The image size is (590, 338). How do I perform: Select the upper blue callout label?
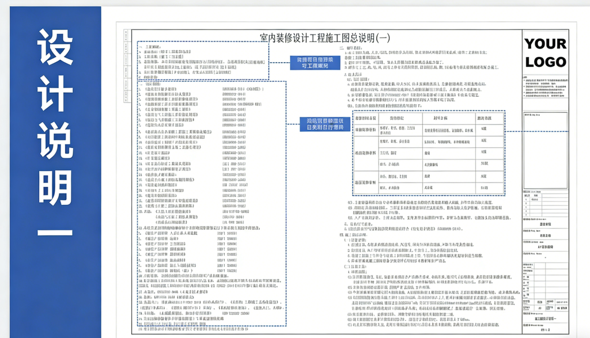[x=312, y=63]
